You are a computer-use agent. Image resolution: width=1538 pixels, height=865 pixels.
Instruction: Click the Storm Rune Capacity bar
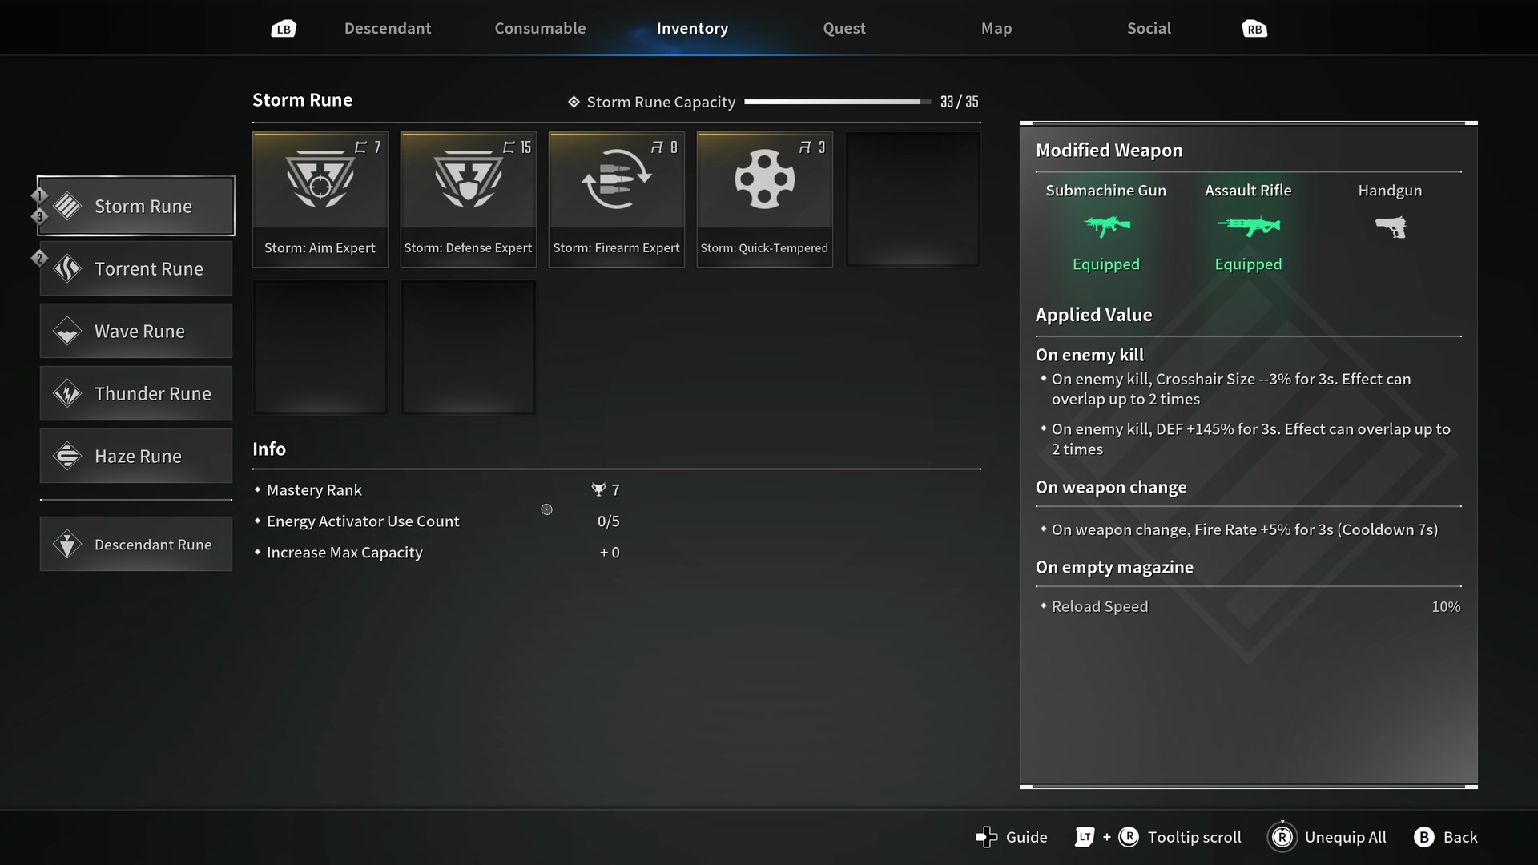[x=837, y=102]
